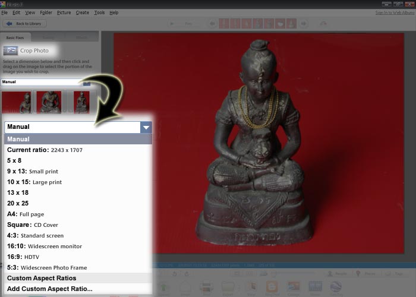The height and width of the screenshot is (297, 416).
Task: Switch to the Basic Fixes tab
Action: [x=15, y=37]
